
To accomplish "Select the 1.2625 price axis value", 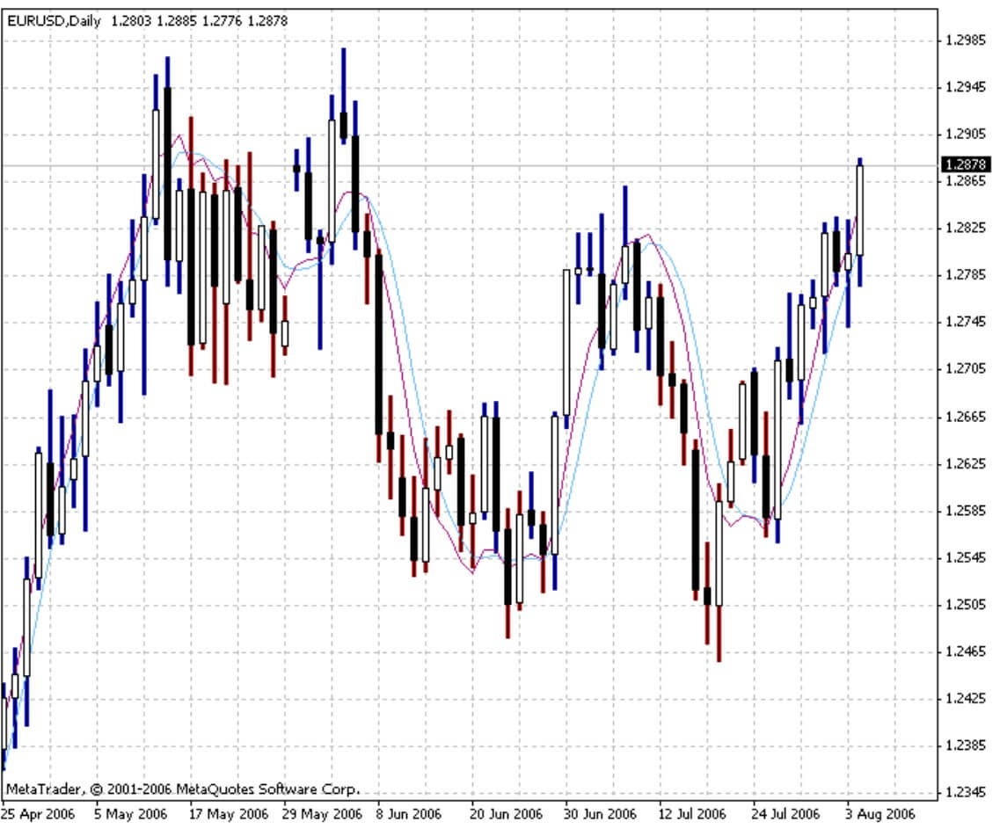I will pyautogui.click(x=966, y=464).
